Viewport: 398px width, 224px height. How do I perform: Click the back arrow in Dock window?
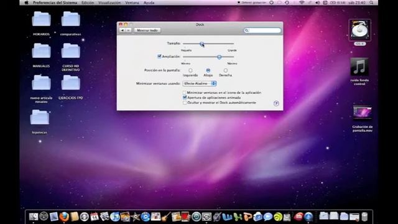click(x=123, y=30)
